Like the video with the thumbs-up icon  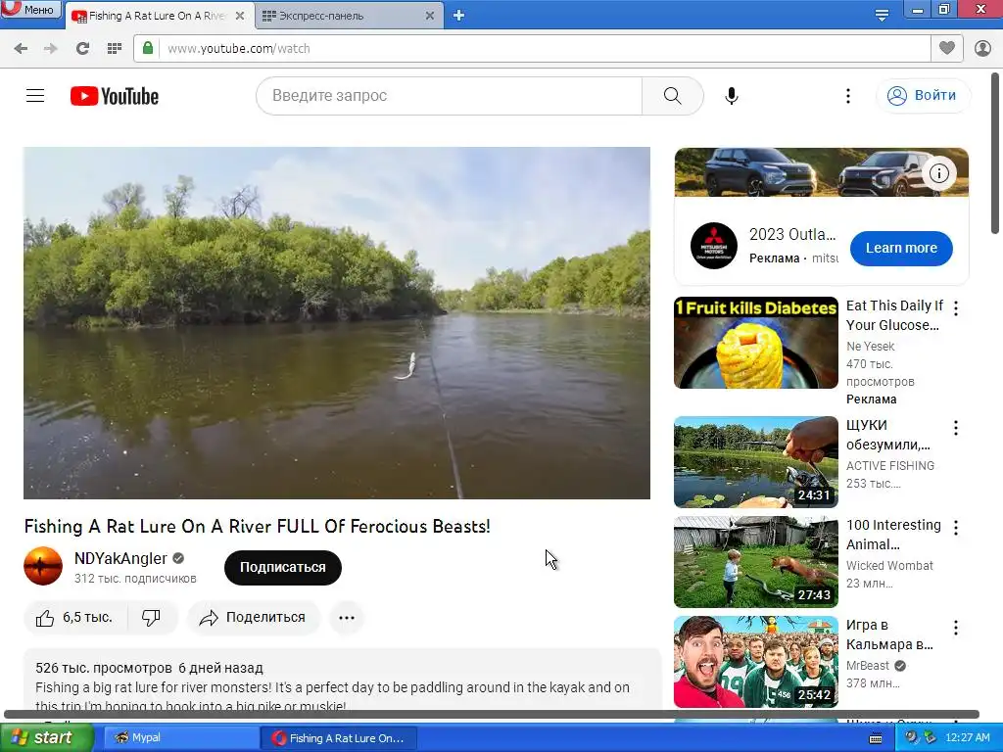point(45,618)
